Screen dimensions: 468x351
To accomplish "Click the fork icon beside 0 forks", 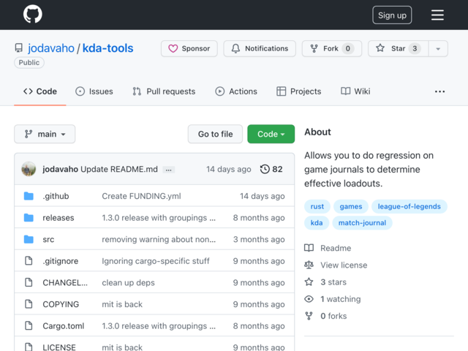I will coord(309,316).
